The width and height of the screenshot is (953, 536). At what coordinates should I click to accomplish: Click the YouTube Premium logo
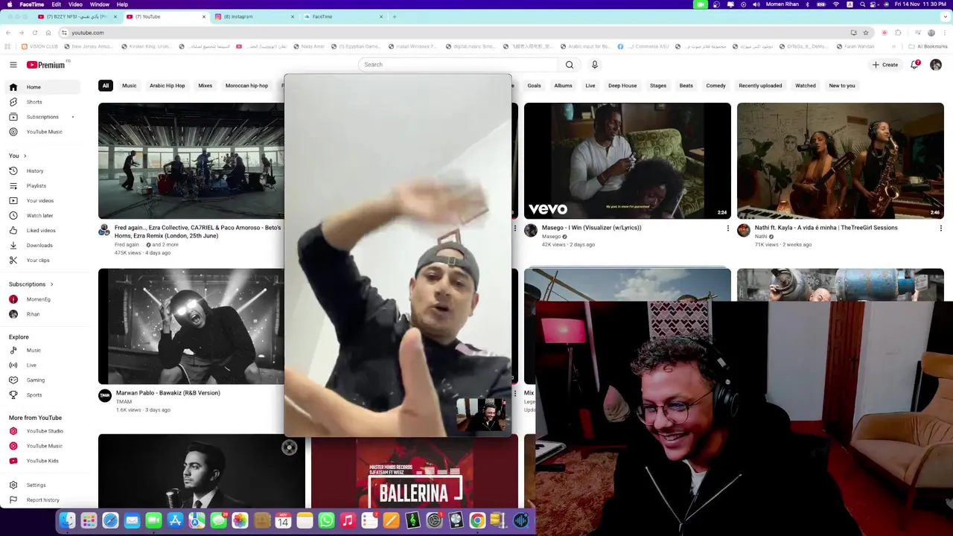click(x=46, y=65)
